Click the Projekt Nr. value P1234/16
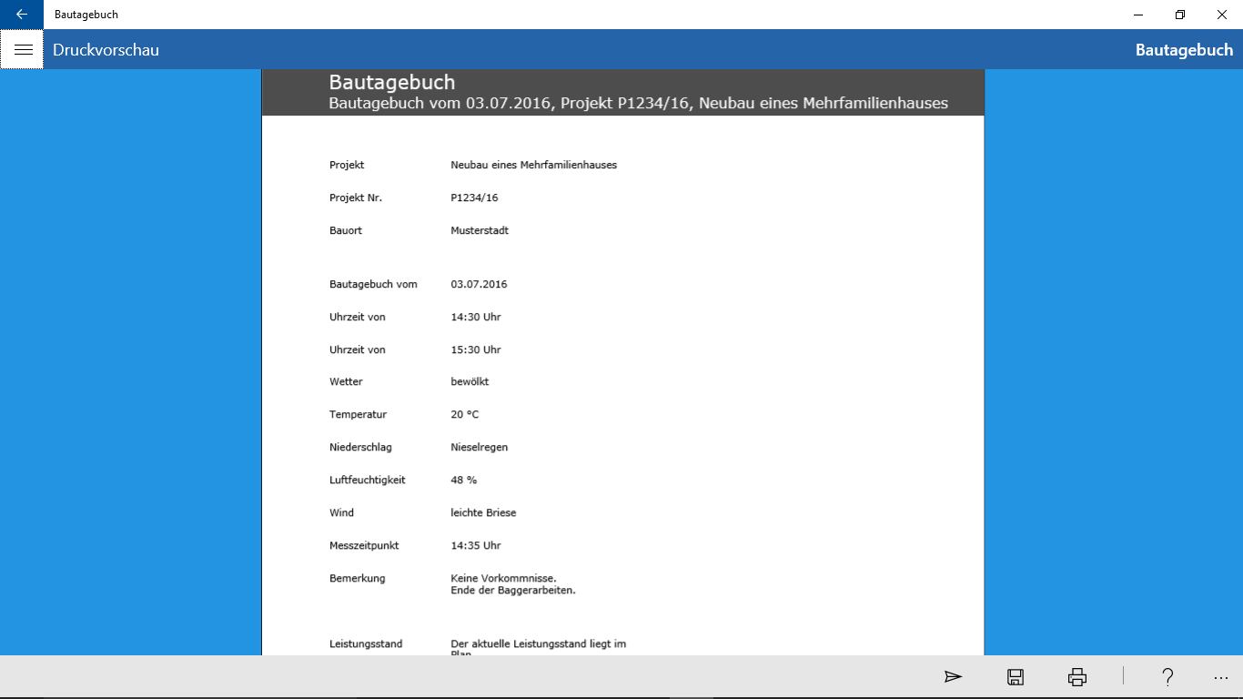Image resolution: width=1243 pixels, height=699 pixels. coord(474,197)
